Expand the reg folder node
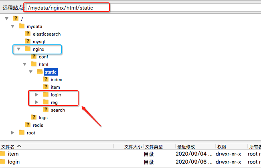Image resolution: width=261 pixels, height=168 pixels. tap(37, 102)
